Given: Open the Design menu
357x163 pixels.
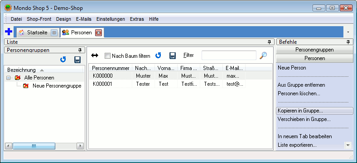Looking at the screenshot, I should pyautogui.click(x=63, y=19).
